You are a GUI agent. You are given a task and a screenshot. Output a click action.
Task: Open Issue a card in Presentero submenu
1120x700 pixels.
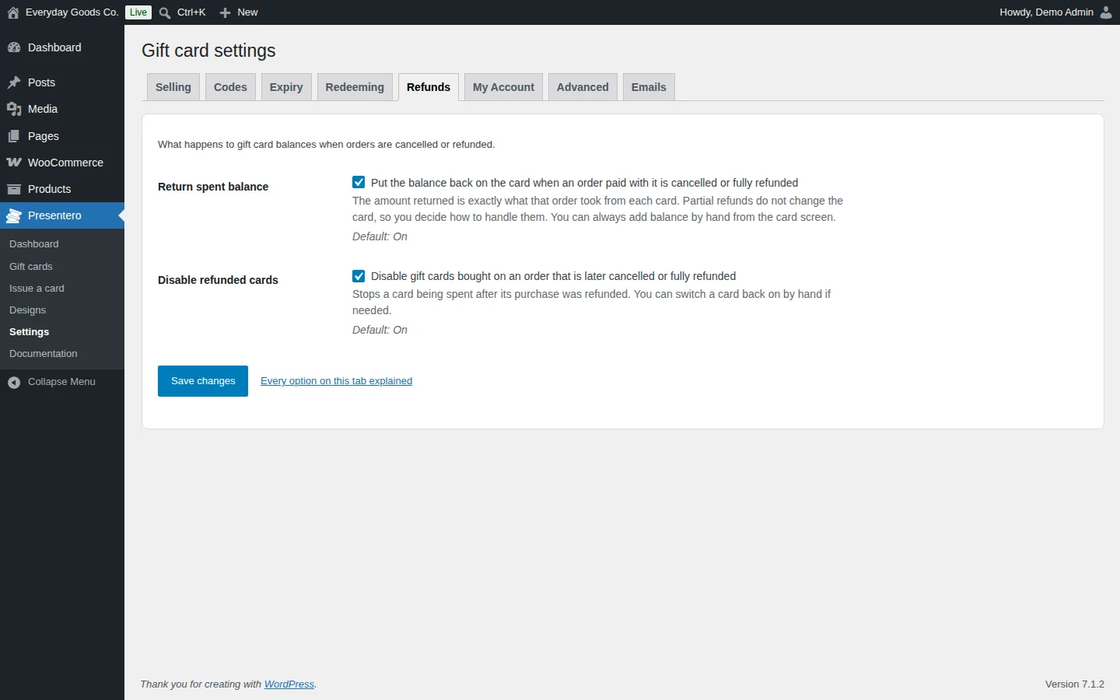[x=37, y=288]
